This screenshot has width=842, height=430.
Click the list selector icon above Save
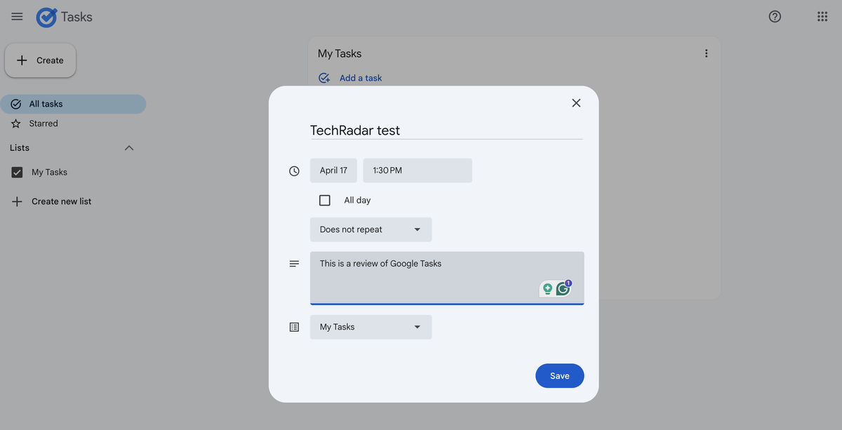[x=293, y=327]
